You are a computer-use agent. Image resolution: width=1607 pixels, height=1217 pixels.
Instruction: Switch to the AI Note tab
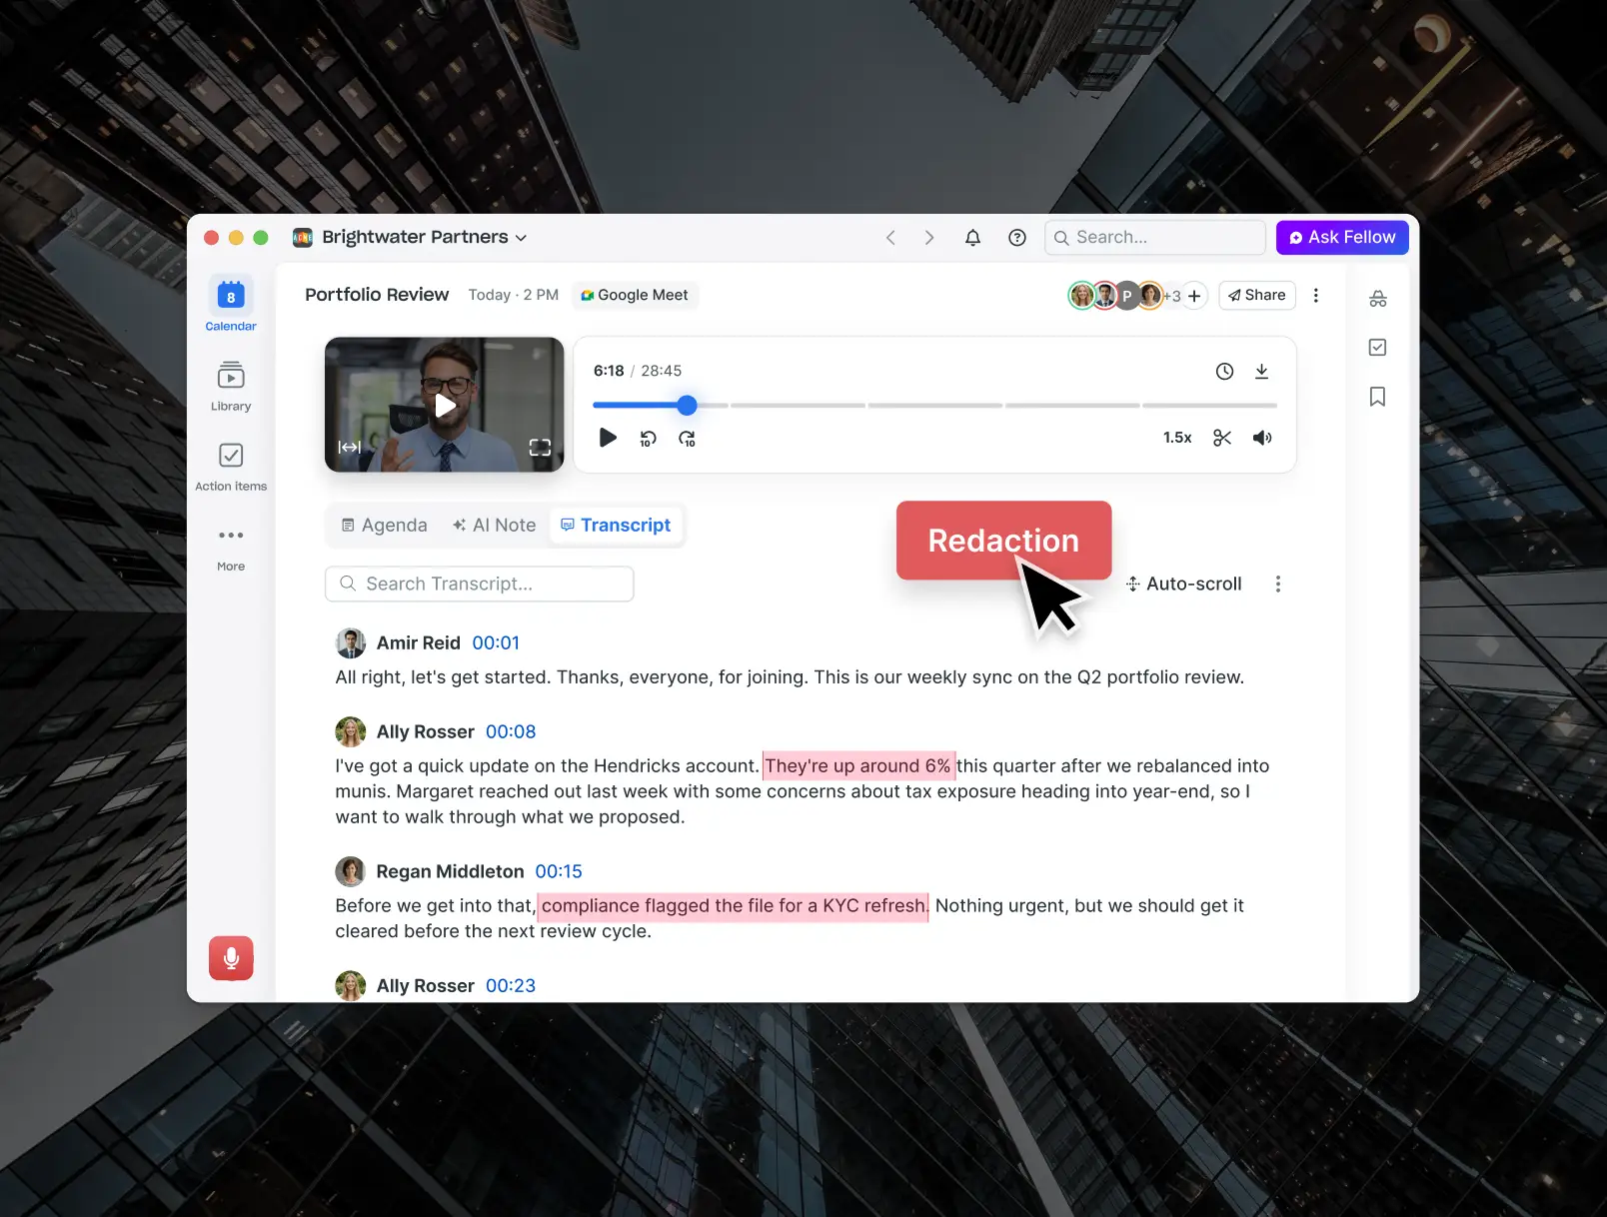coord(495,526)
